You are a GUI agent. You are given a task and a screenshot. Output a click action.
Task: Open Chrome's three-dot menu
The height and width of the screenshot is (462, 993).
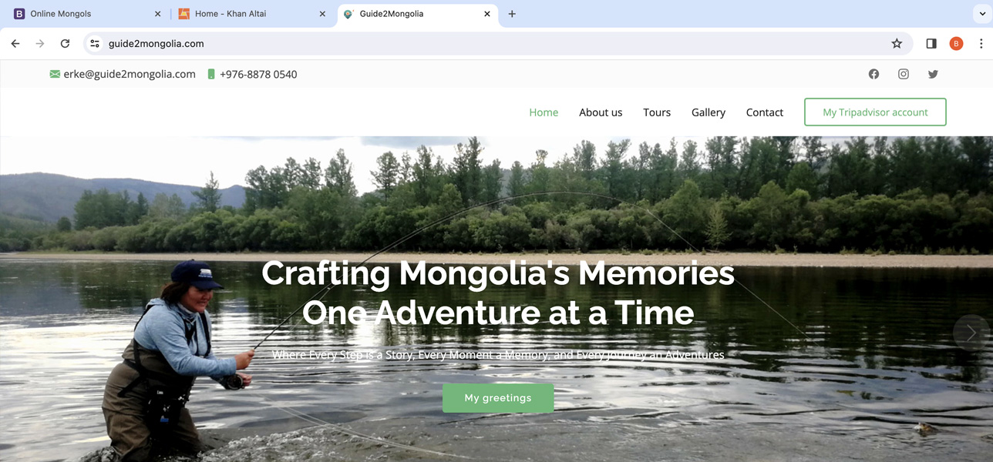click(981, 44)
